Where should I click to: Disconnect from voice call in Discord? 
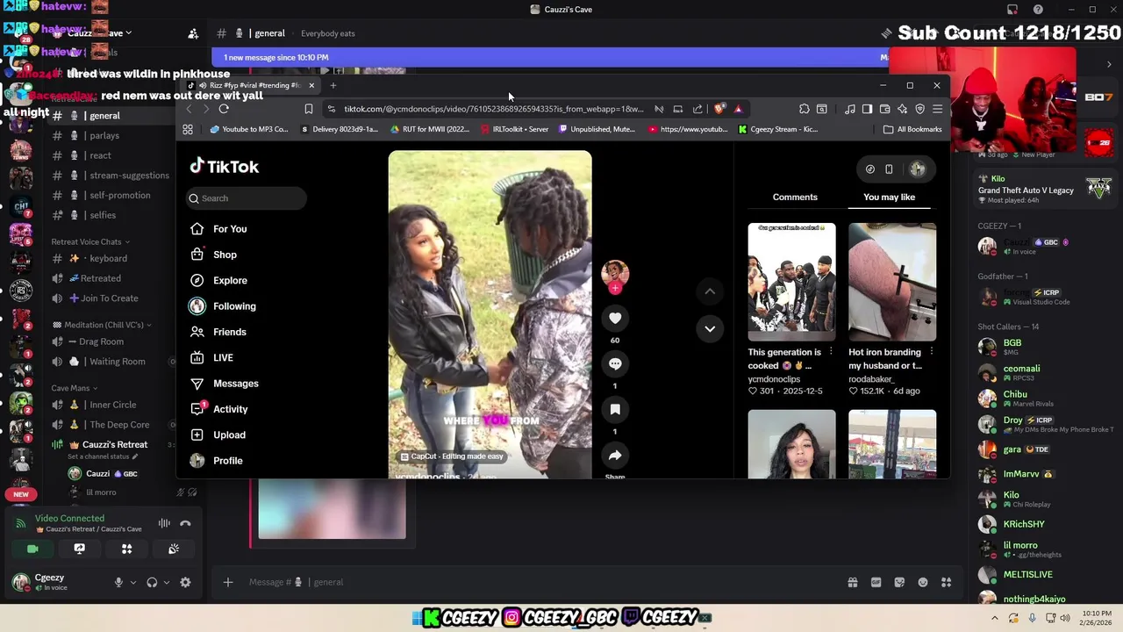click(x=185, y=523)
